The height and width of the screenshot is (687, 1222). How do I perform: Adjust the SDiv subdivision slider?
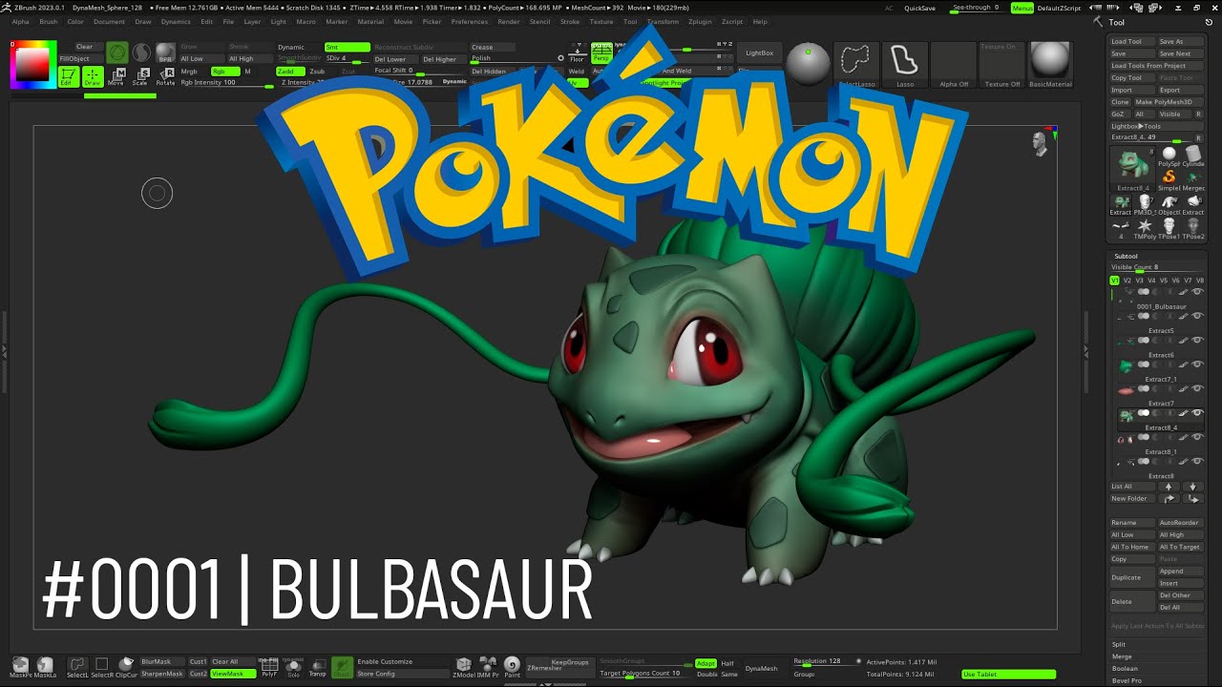[347, 59]
